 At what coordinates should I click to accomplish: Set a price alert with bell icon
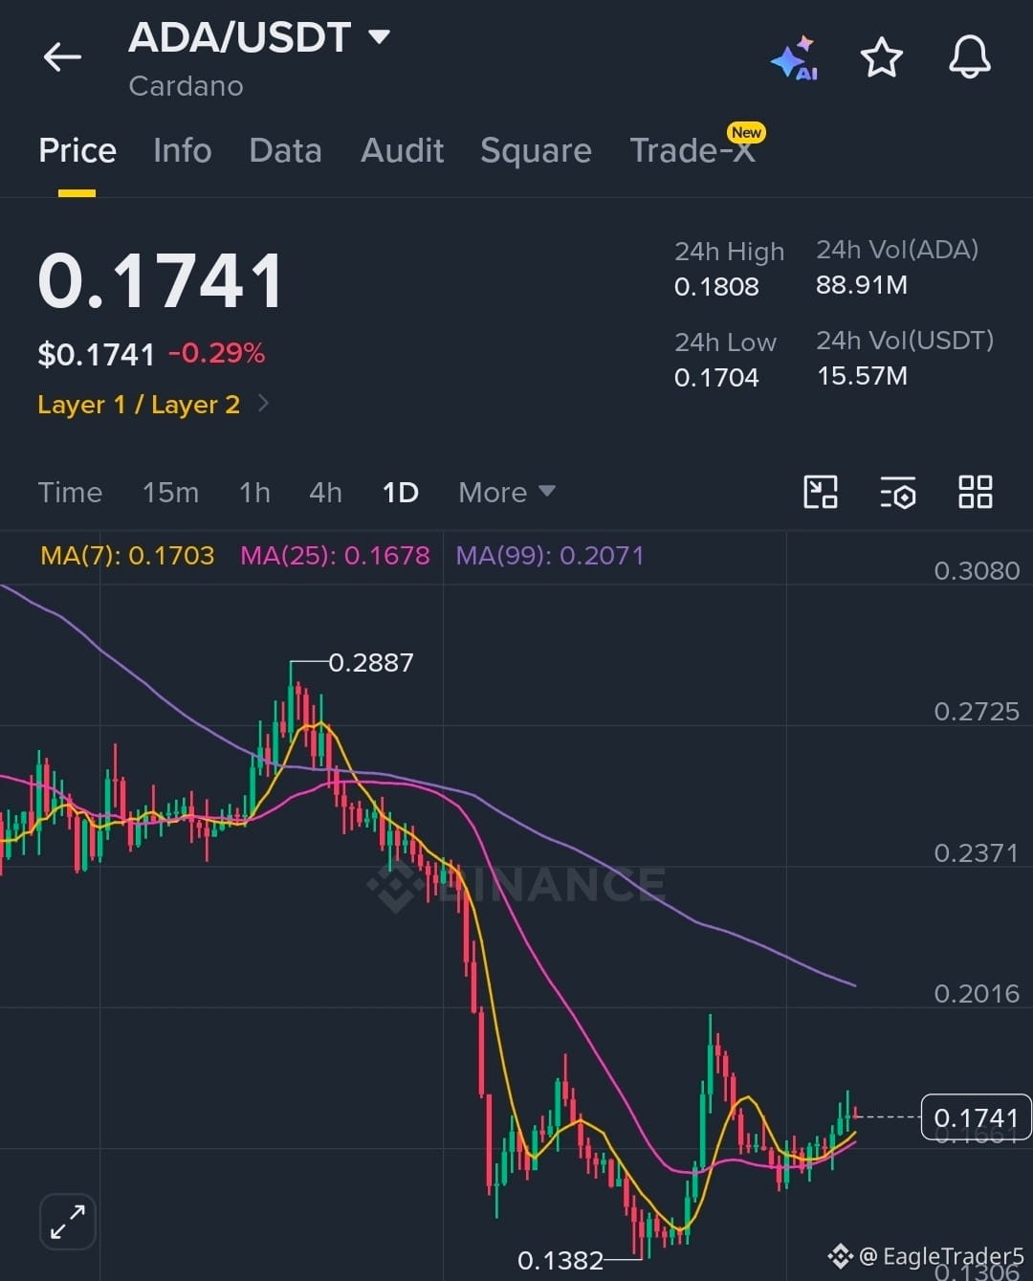(970, 57)
